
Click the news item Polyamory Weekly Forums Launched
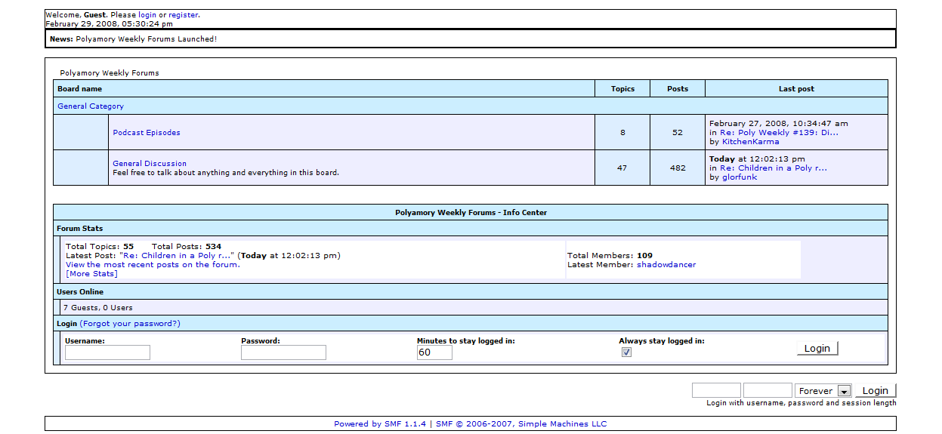point(147,38)
